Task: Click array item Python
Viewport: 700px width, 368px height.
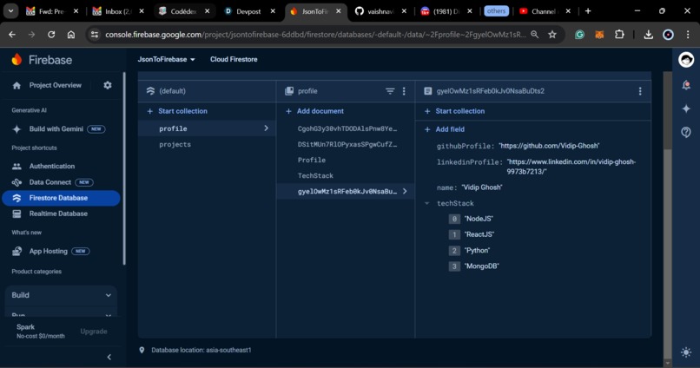Action: [477, 251]
